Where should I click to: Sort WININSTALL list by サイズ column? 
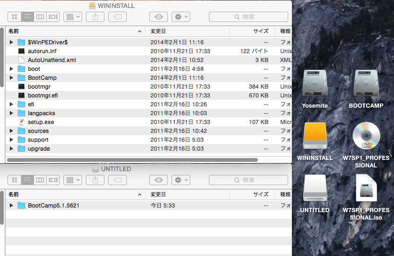pos(252,31)
